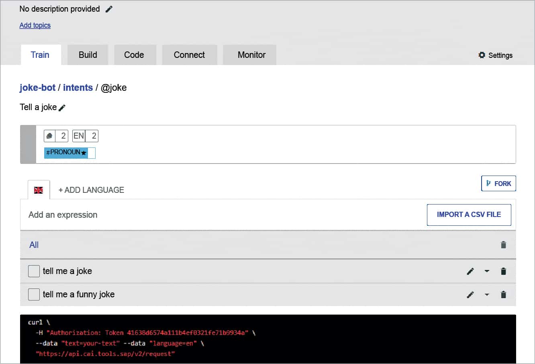Edit the "Tell a joke" intent name via pencil icon
The height and width of the screenshot is (364, 535).
62,107
